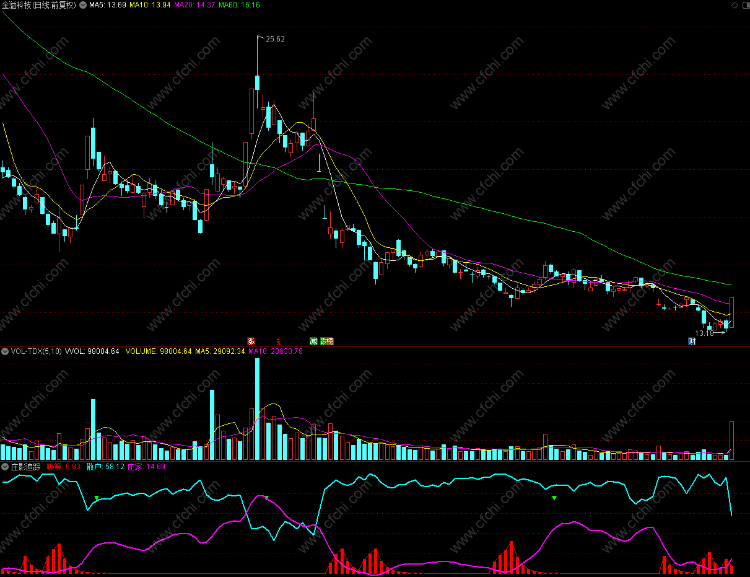Expand the 庄影追踪 indicator dropdown arrow

(5, 467)
